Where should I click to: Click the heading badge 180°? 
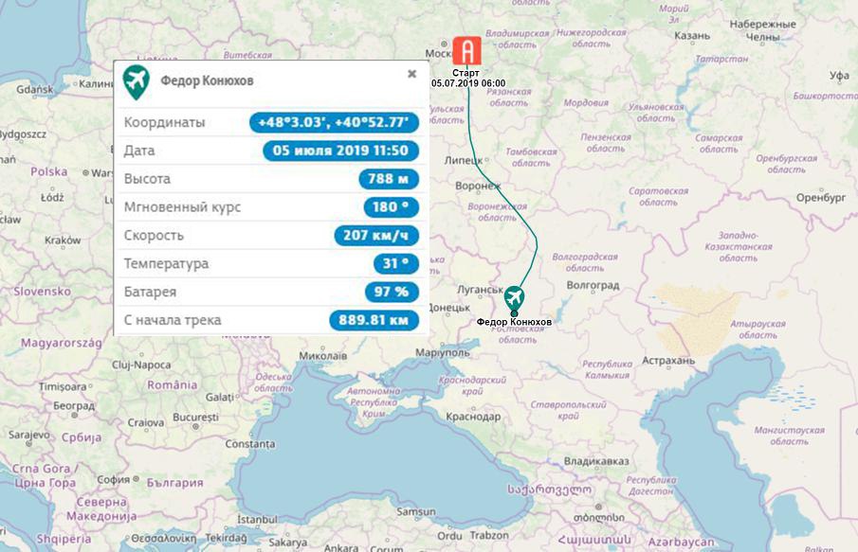coord(392,207)
